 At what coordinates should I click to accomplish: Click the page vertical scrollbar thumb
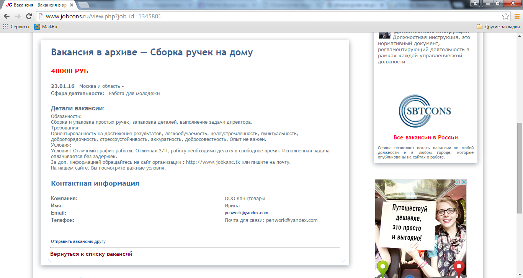coord(520,168)
